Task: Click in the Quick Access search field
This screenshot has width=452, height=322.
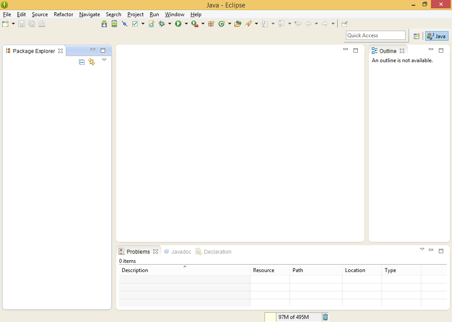Action: coord(375,35)
